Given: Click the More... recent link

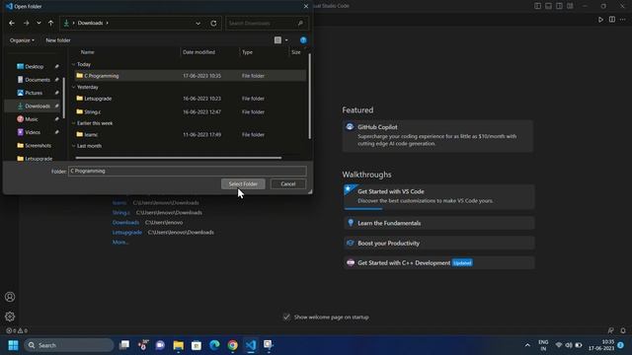Looking at the screenshot, I should click(120, 243).
